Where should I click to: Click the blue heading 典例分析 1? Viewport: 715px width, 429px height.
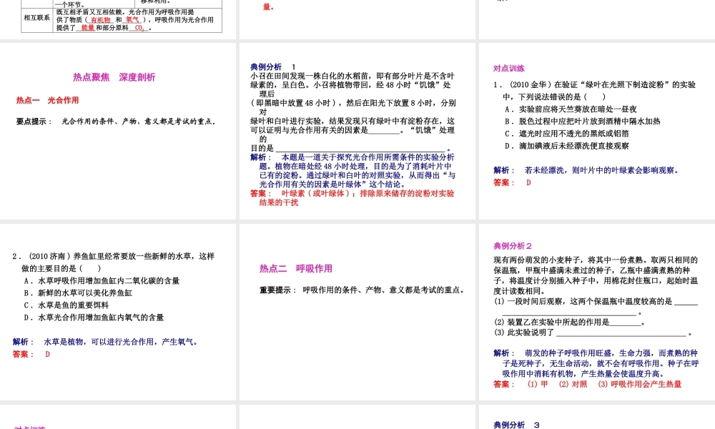[273, 66]
